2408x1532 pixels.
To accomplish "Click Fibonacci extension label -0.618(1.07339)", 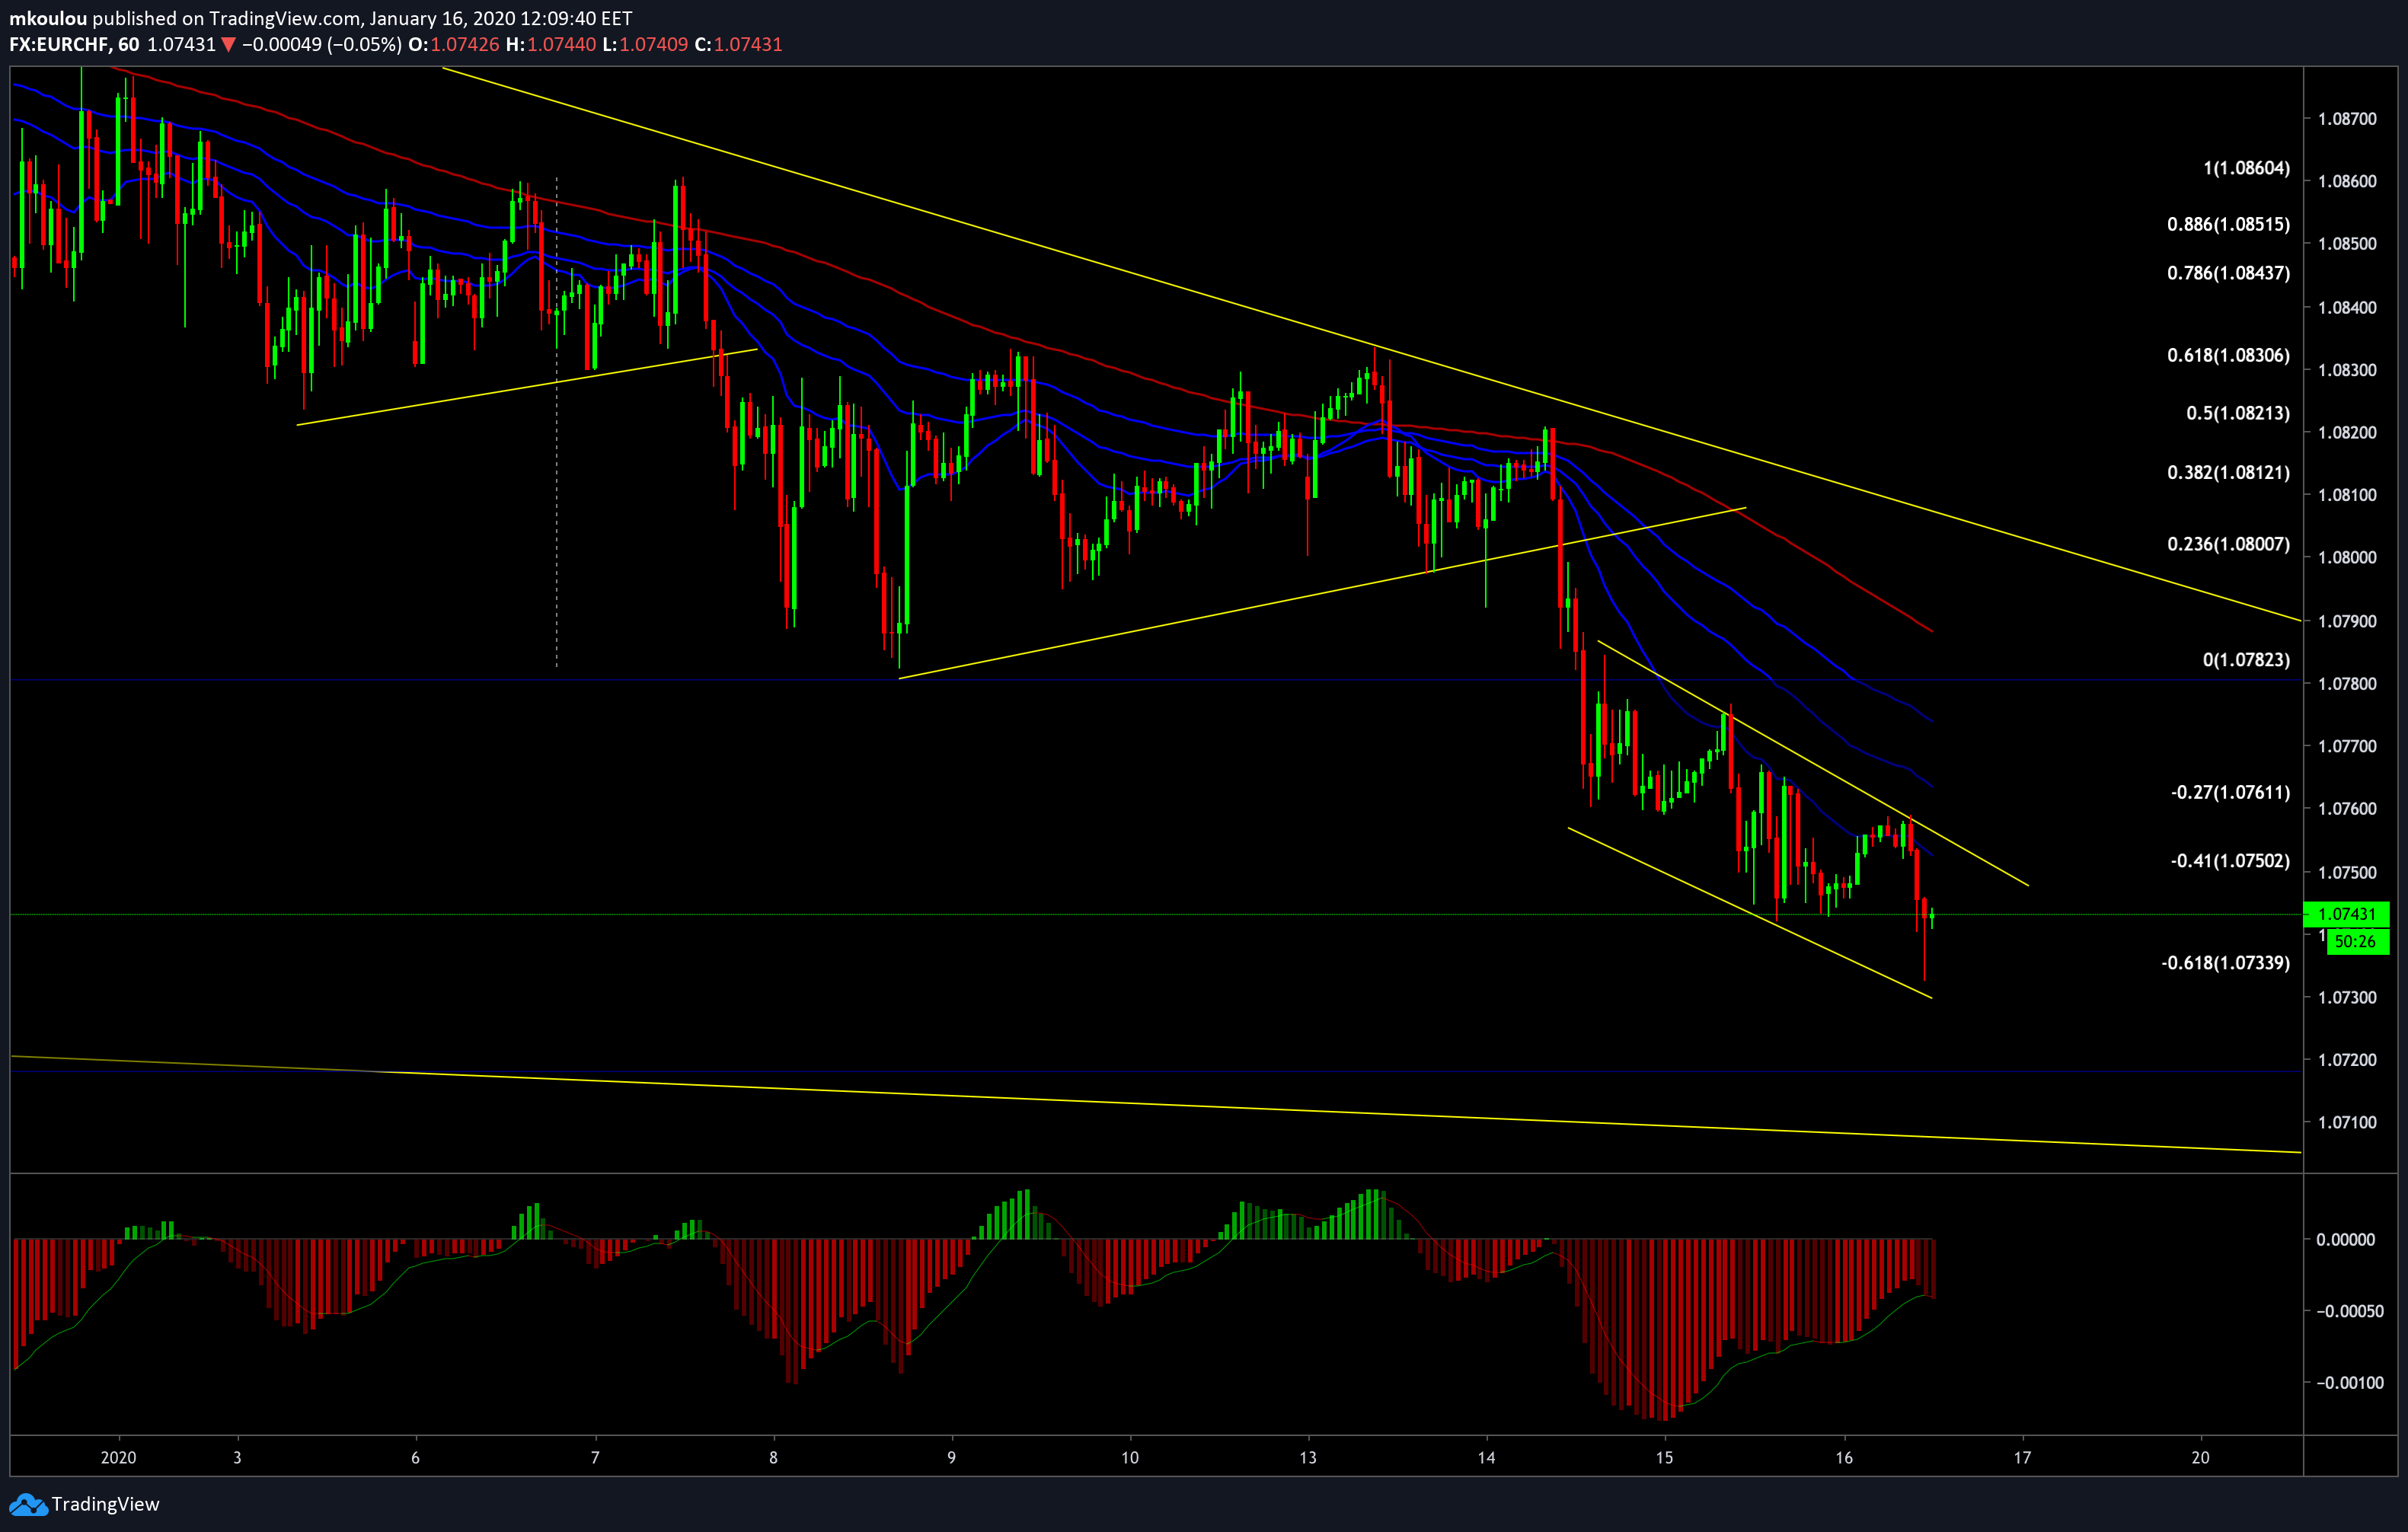I will click(2225, 963).
